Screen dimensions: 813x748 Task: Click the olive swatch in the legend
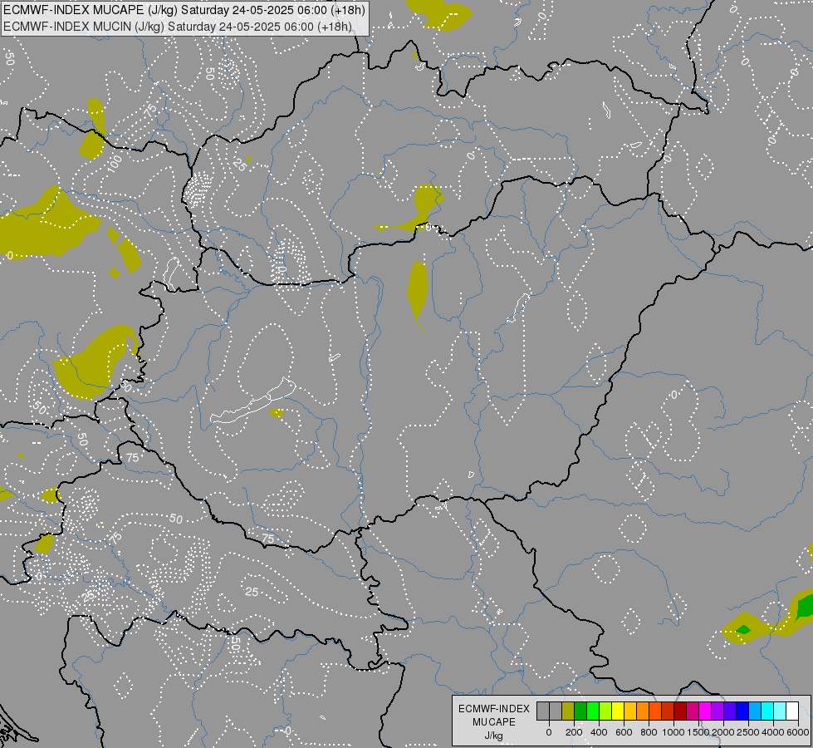click(568, 711)
